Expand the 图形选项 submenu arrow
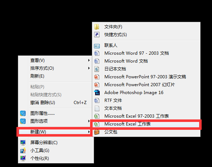This screenshot has height=167, width=212. (89, 121)
